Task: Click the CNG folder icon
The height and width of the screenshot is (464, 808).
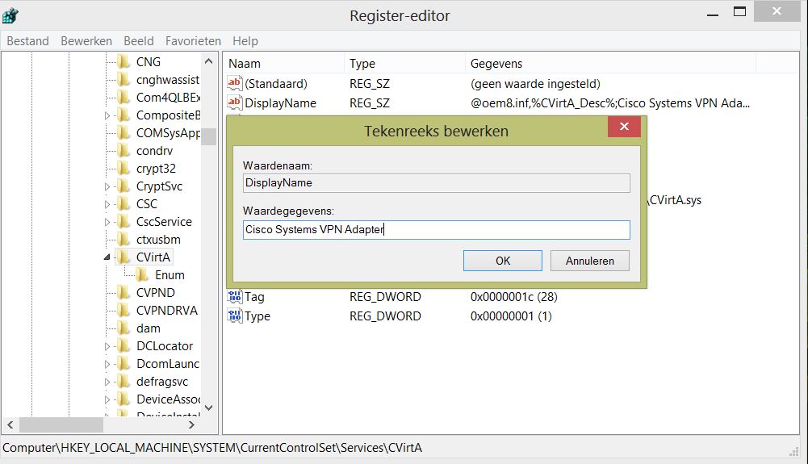Action: (x=124, y=62)
